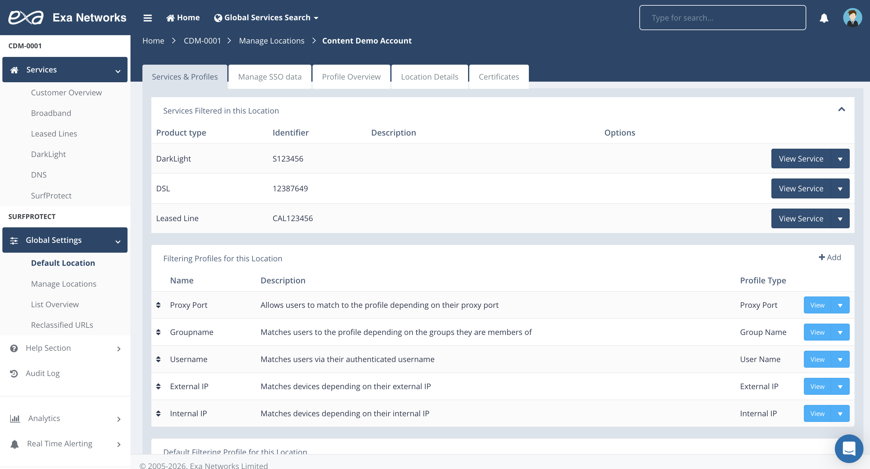Viewport: 870px width, 469px height.
Task: Open dropdown arrow beside DarkLight View Service
Action: [840, 159]
